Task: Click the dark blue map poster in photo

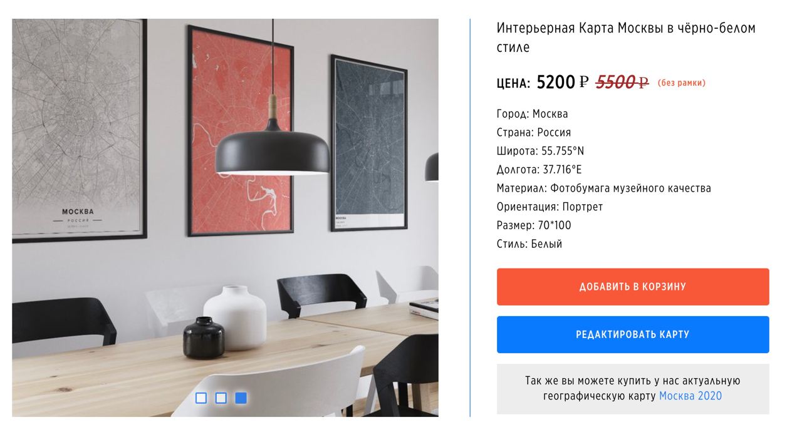Action: click(369, 143)
